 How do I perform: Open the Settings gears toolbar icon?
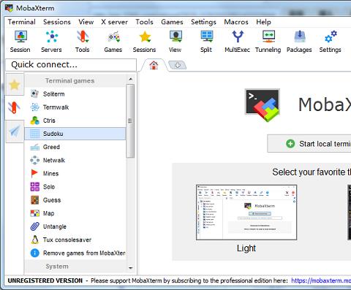click(331, 42)
